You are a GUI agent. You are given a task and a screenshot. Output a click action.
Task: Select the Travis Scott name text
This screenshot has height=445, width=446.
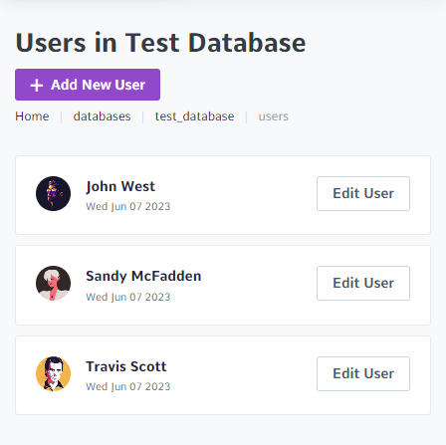coord(126,366)
